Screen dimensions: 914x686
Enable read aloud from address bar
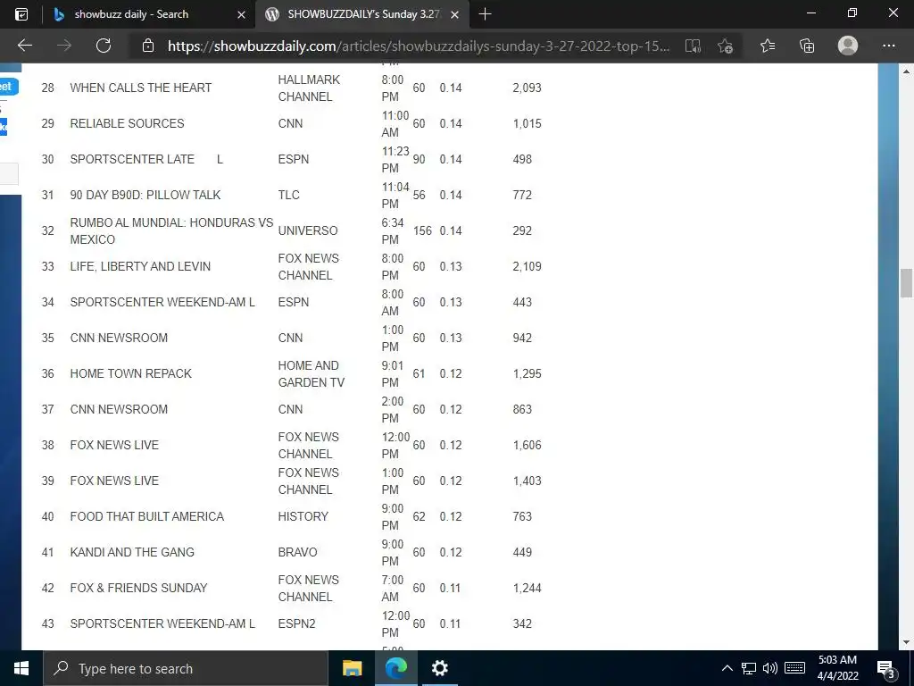pos(693,46)
